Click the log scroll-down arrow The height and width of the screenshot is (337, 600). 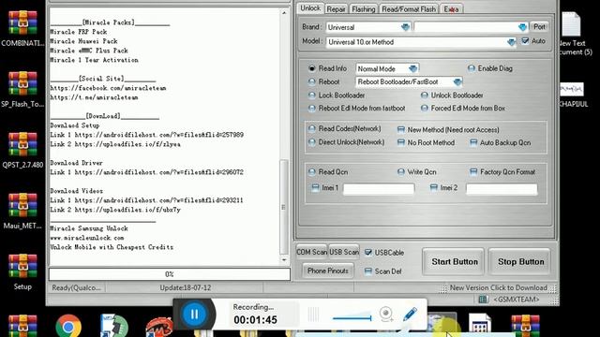point(284,260)
